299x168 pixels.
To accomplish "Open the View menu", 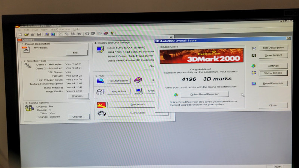I will click(x=44, y=30).
